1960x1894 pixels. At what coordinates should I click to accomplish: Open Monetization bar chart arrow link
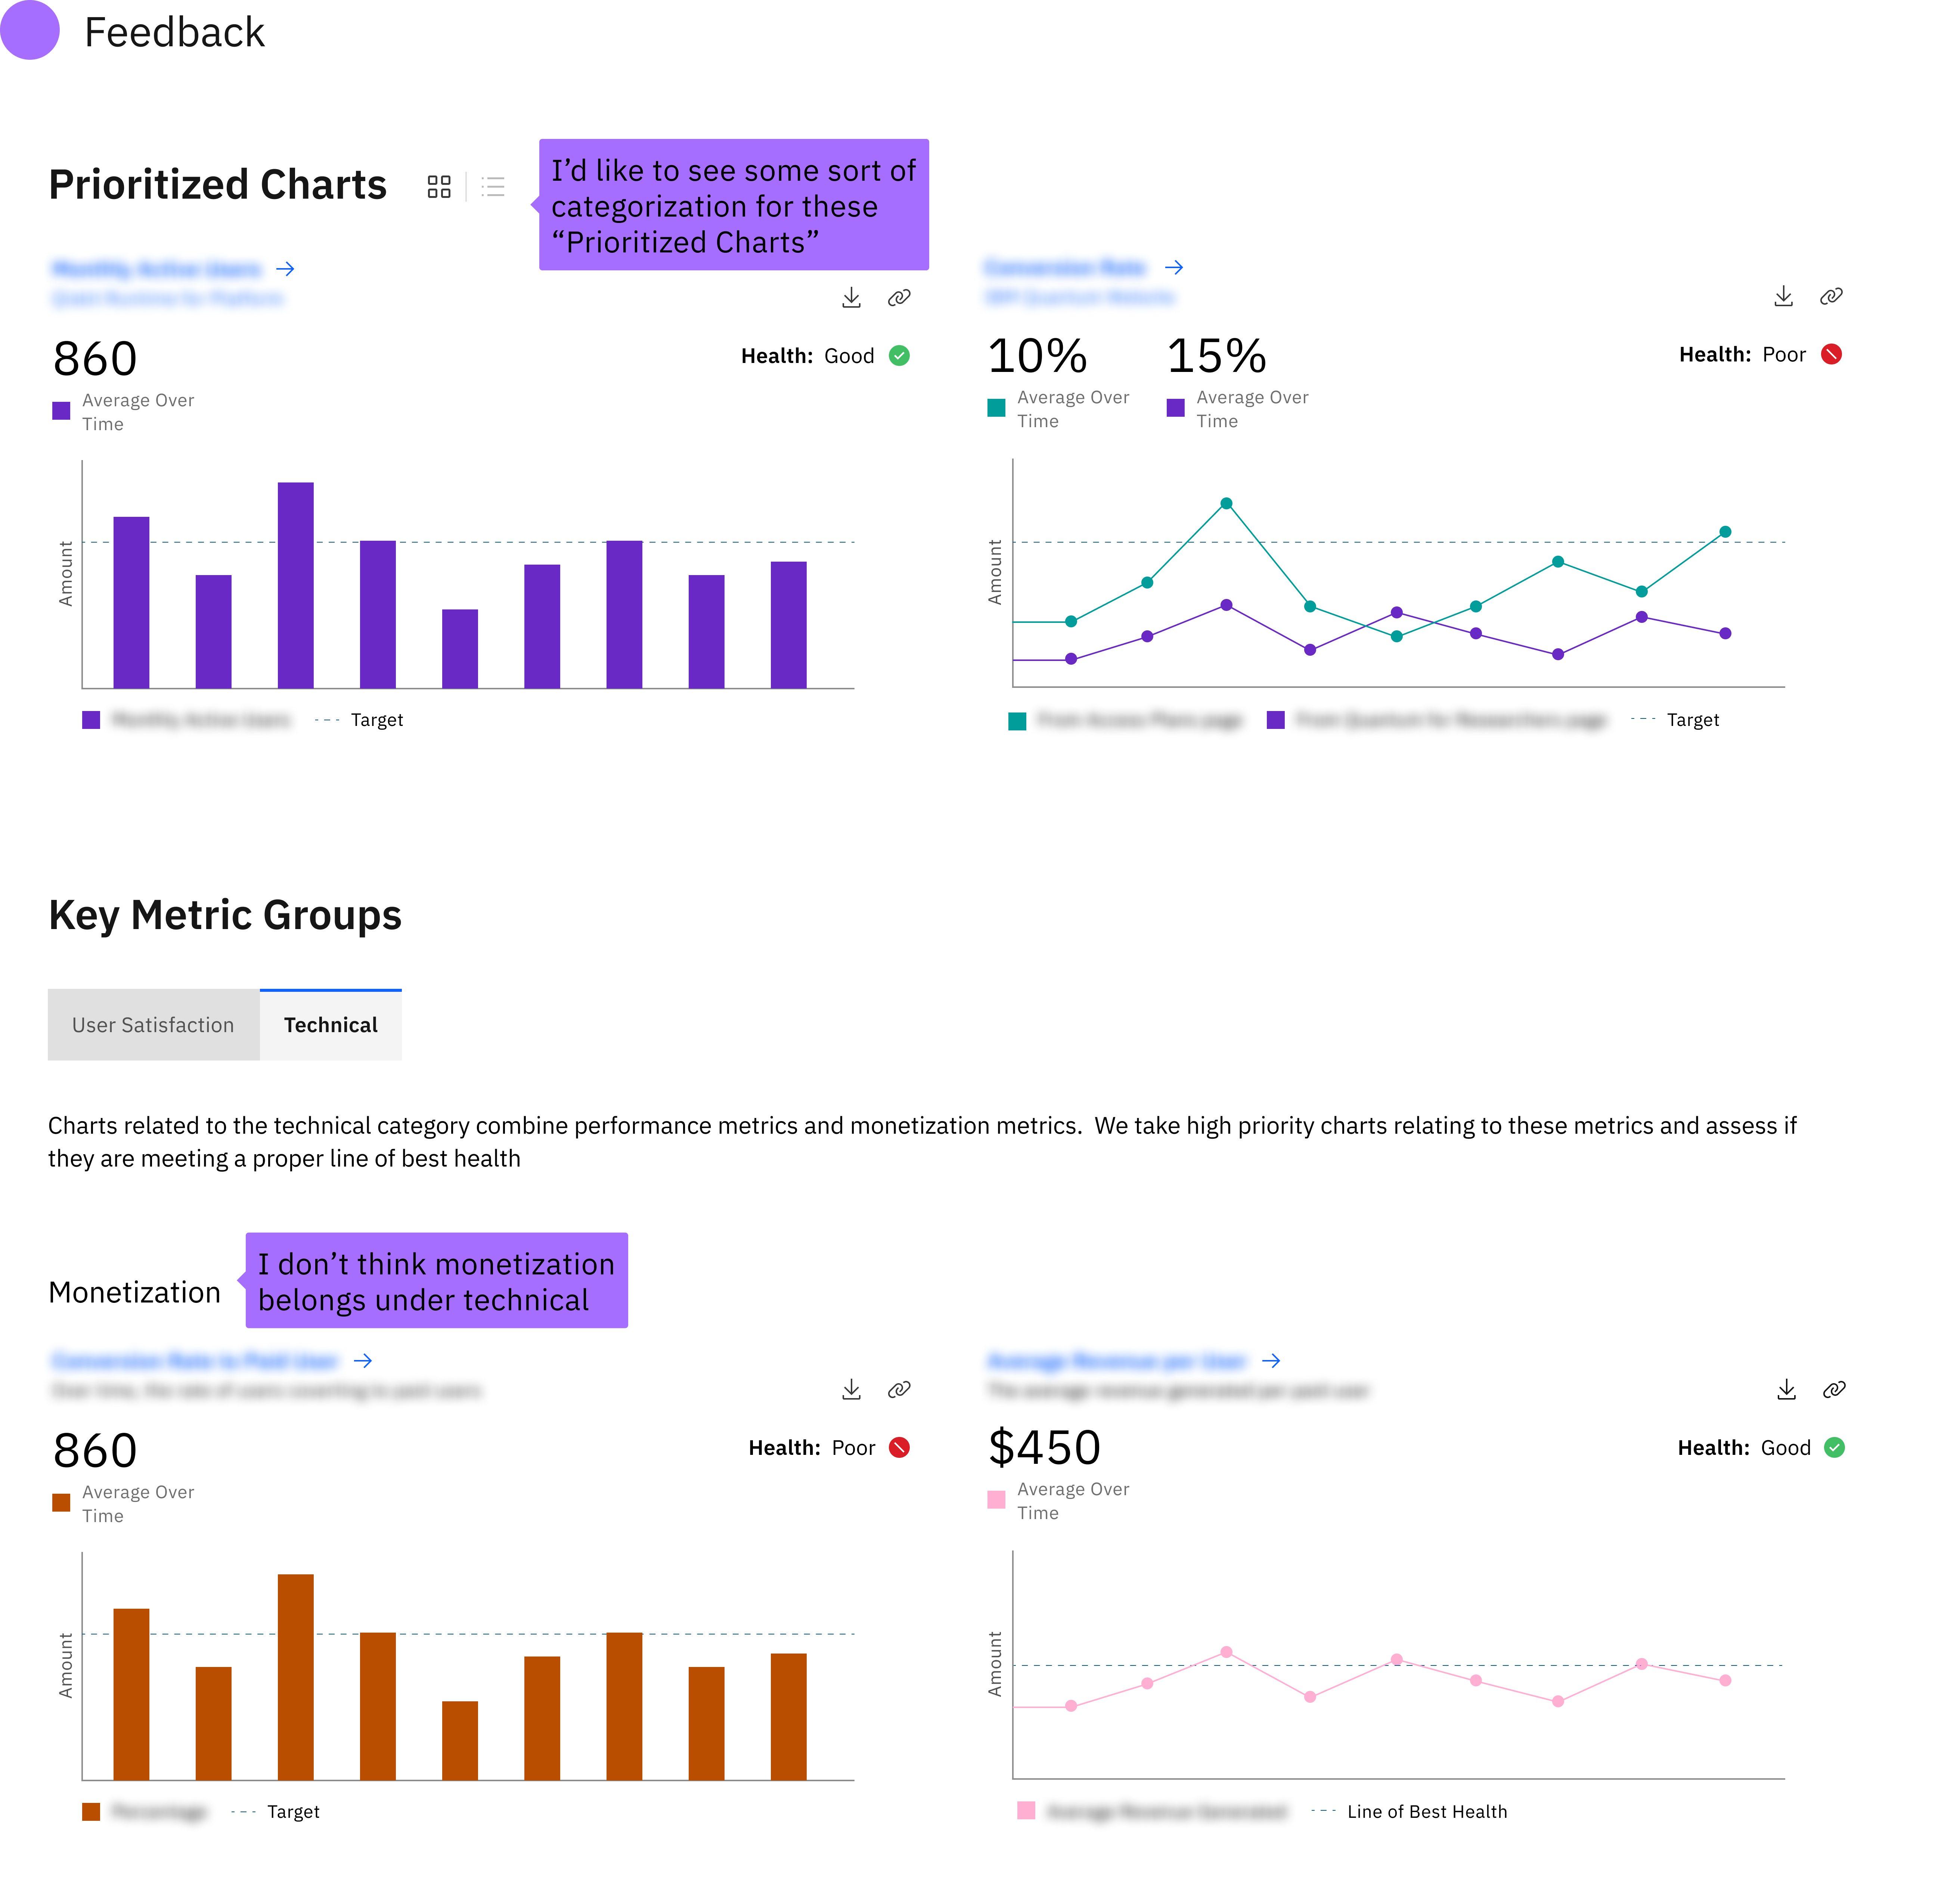pyautogui.click(x=363, y=1361)
